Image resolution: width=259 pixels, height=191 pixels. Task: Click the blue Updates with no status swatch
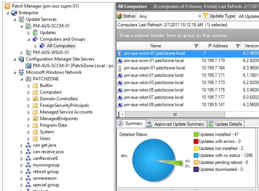pyautogui.click(x=196, y=155)
